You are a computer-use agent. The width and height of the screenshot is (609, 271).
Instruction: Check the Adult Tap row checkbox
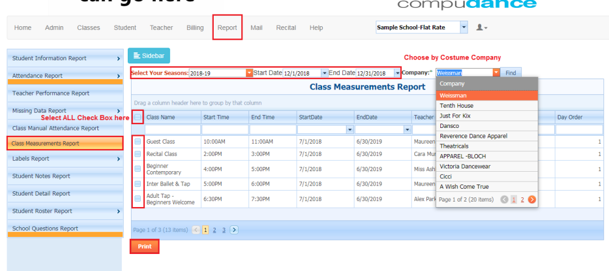pyautogui.click(x=138, y=199)
